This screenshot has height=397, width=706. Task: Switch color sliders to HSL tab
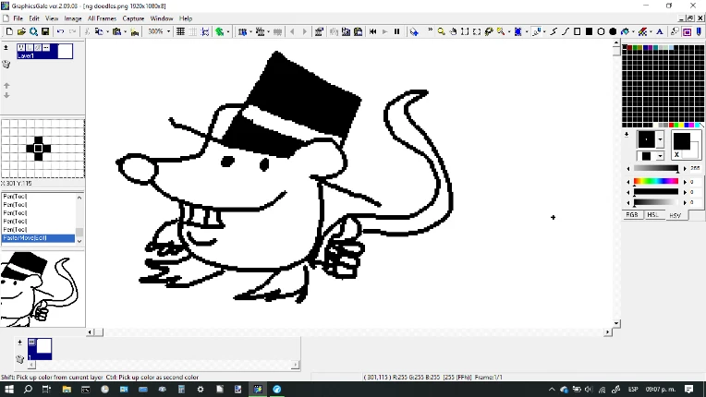[653, 215]
